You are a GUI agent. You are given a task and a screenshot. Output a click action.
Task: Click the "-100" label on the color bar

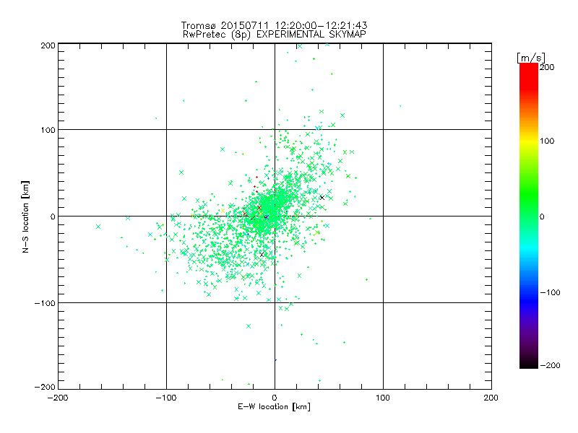pos(550,292)
